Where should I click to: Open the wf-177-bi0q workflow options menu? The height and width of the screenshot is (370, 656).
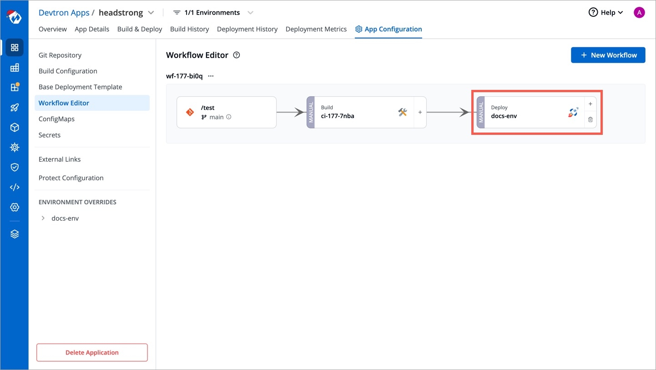point(211,76)
